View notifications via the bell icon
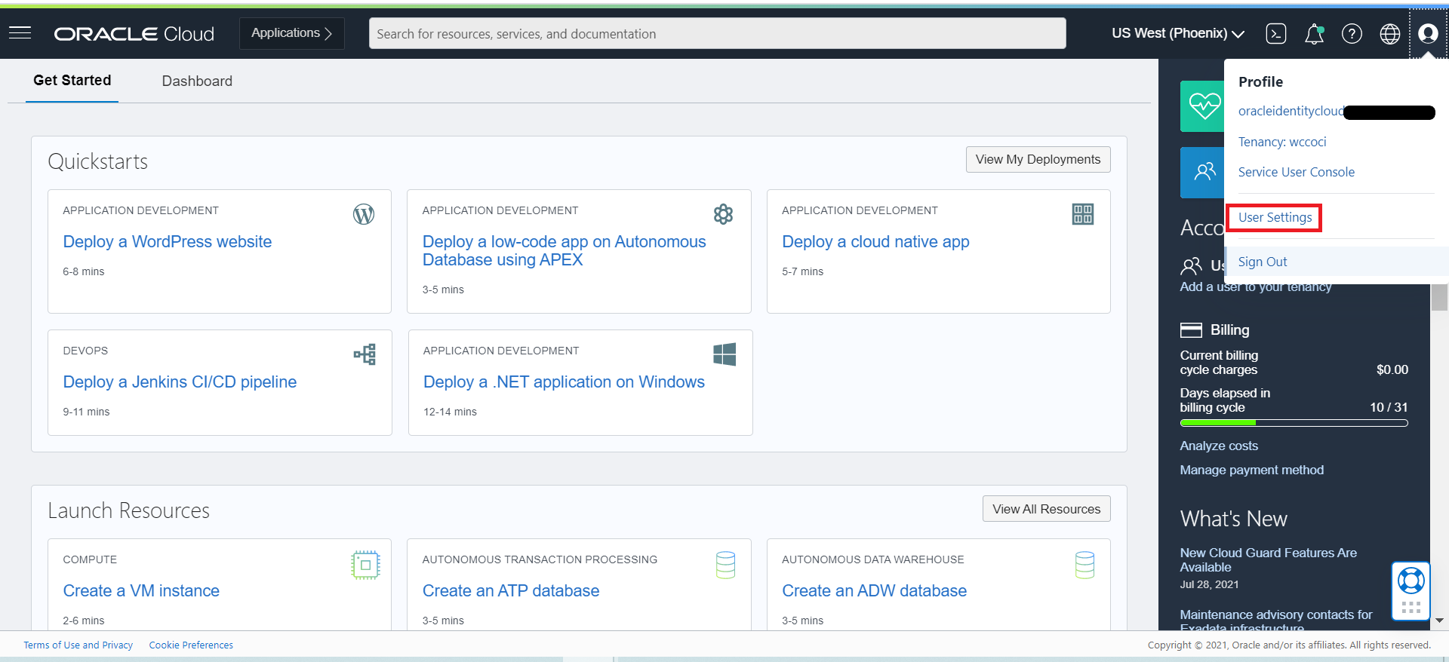 (1314, 34)
